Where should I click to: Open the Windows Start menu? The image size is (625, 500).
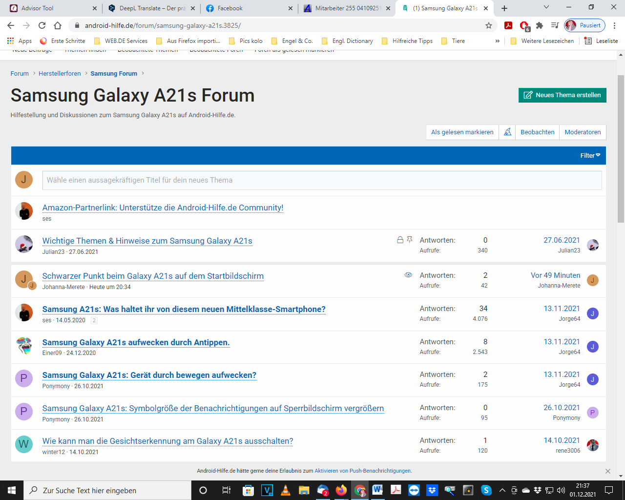tap(12, 490)
